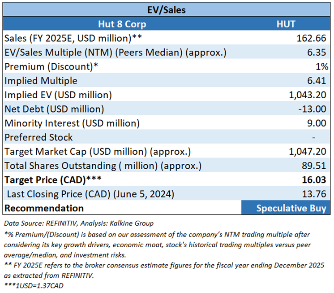This screenshot has width=334, height=293.
Task: Click the '***1USD=1.37CAD' footnote
Action: 34,286
